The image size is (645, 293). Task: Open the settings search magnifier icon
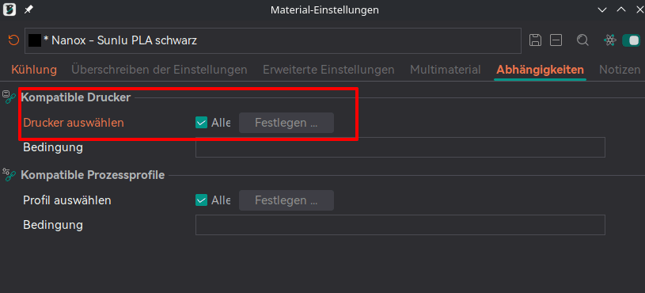(582, 40)
